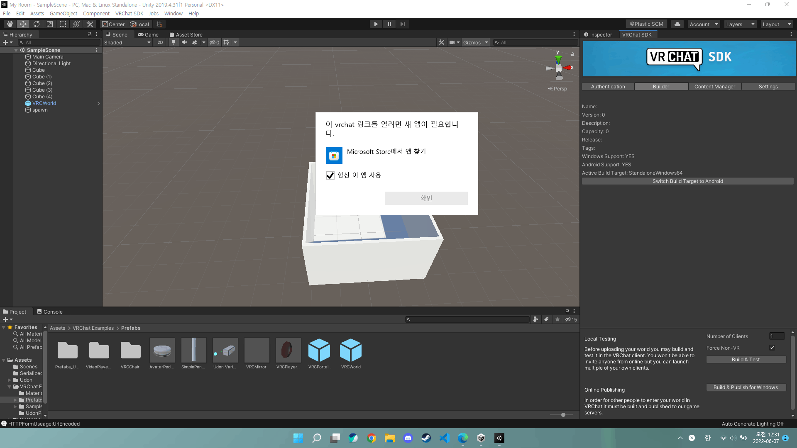This screenshot has width=797, height=448.
Task: Click Build & Publish for Windows
Action: [x=746, y=387]
